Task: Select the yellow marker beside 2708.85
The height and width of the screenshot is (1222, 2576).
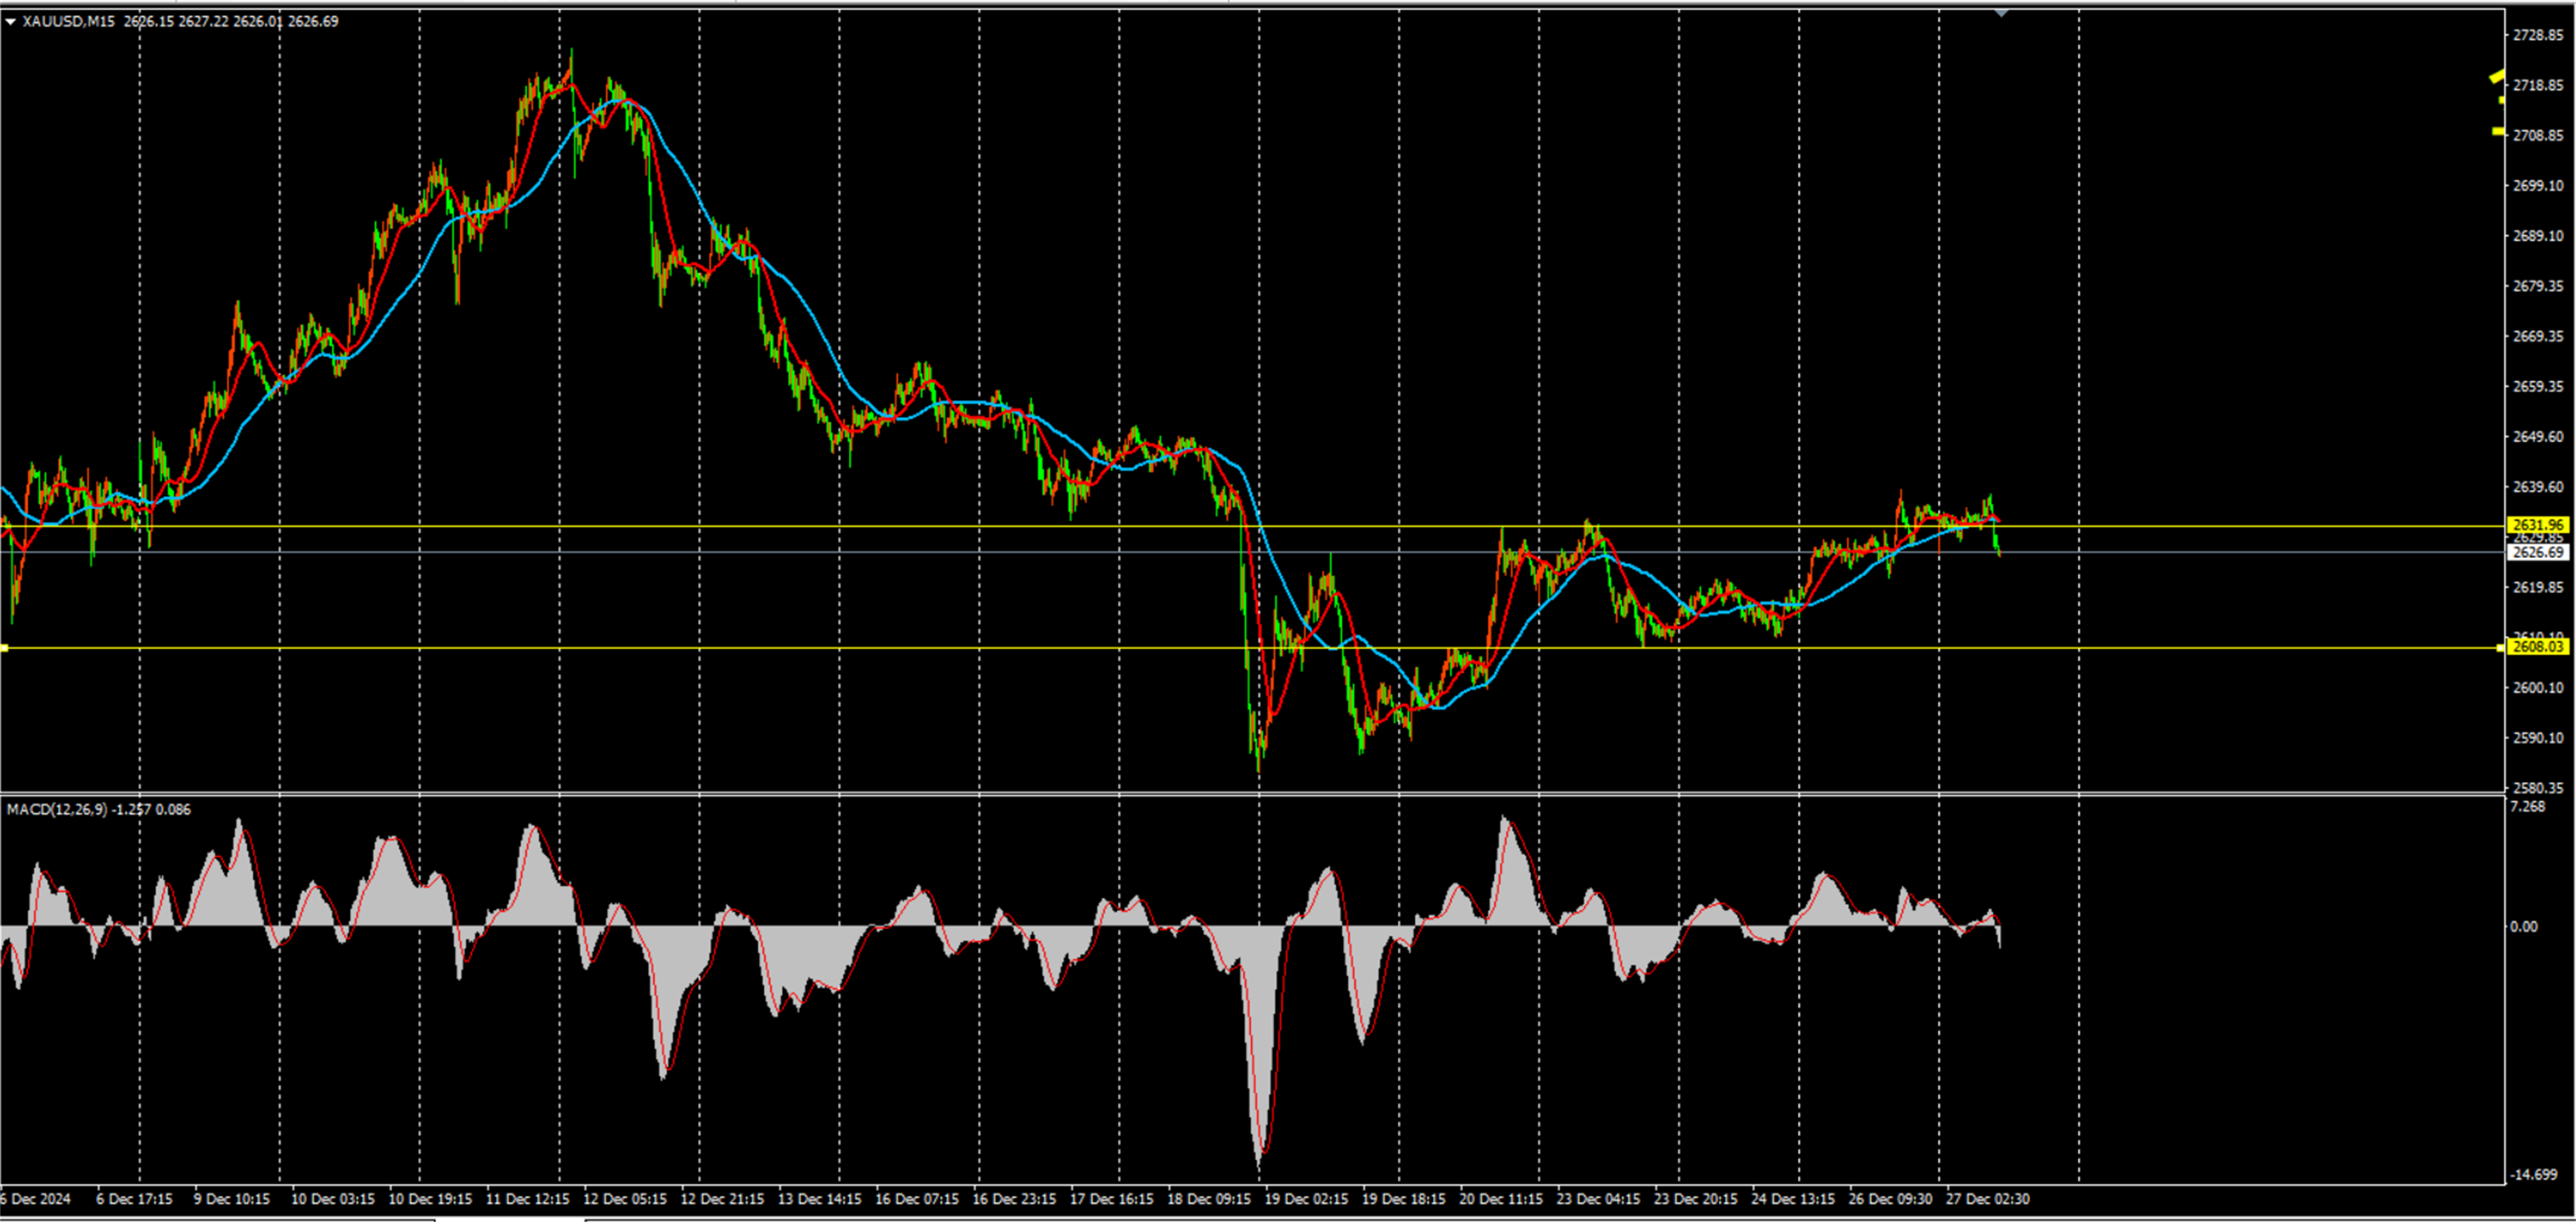Action: click(x=2498, y=131)
